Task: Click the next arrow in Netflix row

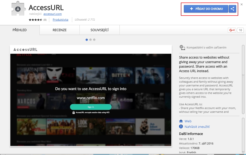Action: tap(168, 76)
